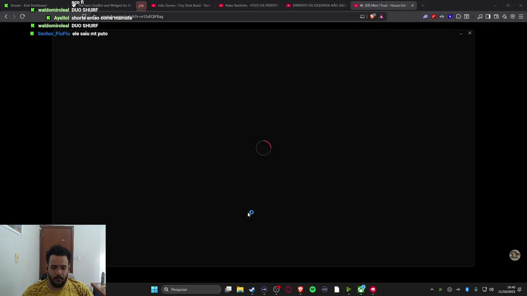Reload the current page
Viewport: 527px width, 296px height.
22,16
